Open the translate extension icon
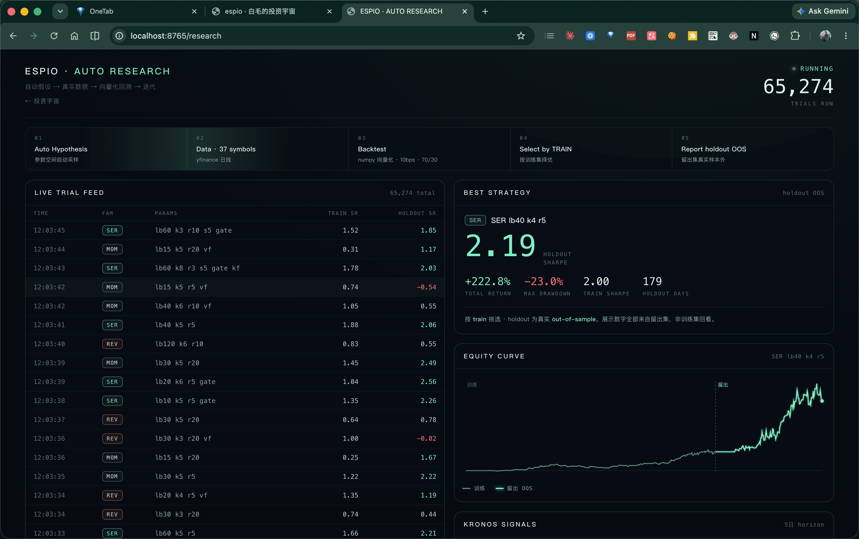 coord(651,36)
